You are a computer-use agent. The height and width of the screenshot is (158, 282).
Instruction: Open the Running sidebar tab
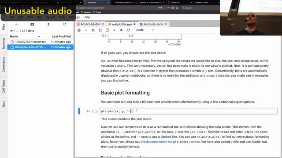(x=4, y=43)
